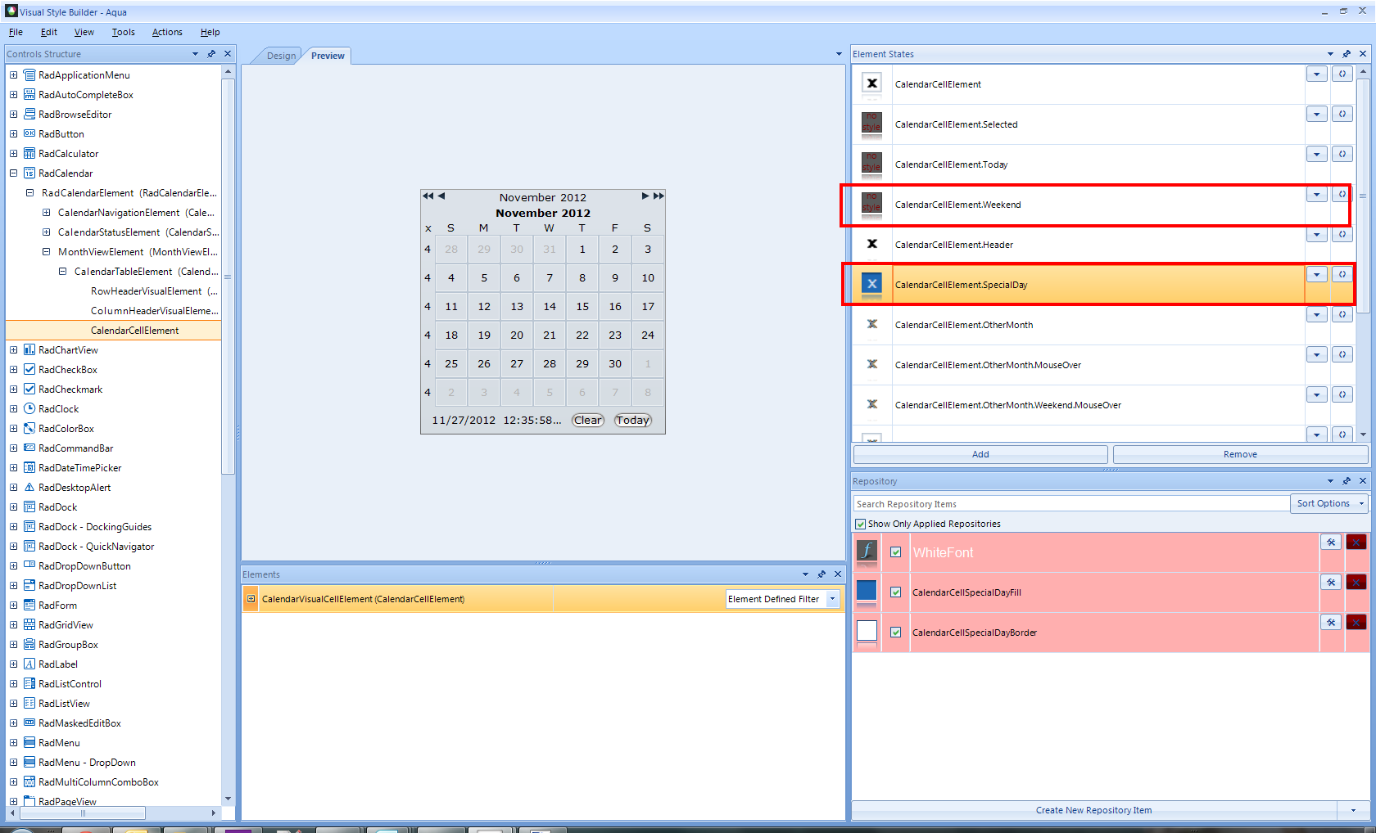Click the Remove state button
The height and width of the screenshot is (833, 1376).
tap(1240, 454)
